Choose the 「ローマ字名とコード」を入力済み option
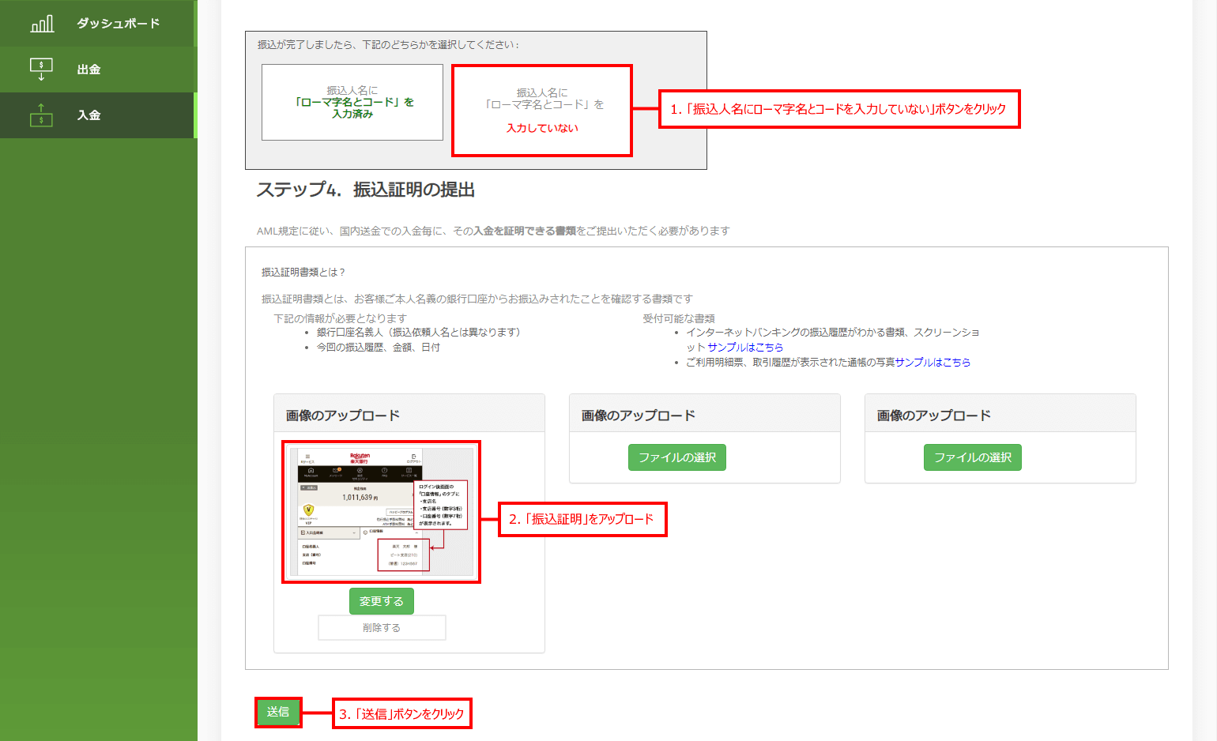This screenshot has width=1217, height=741. (352, 103)
